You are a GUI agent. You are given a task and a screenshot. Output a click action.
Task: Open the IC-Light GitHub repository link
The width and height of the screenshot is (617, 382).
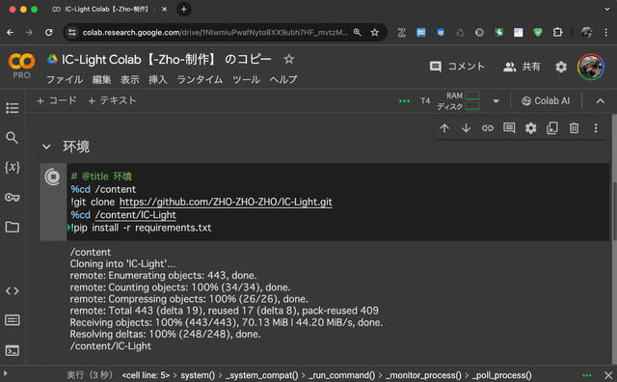[226, 202]
